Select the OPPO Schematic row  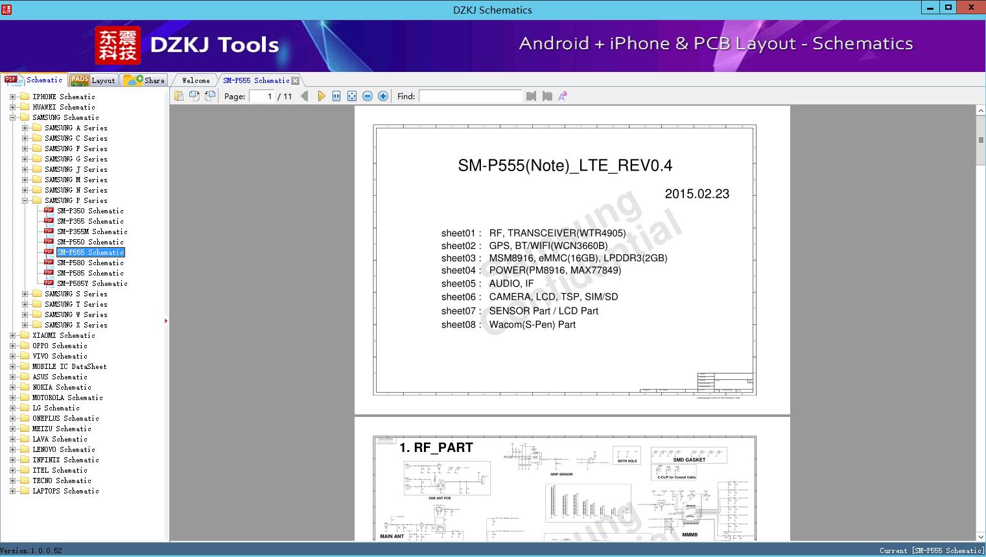[60, 346]
